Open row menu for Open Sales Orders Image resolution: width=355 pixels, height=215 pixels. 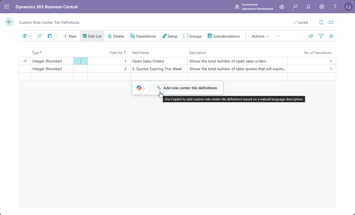pos(80,61)
